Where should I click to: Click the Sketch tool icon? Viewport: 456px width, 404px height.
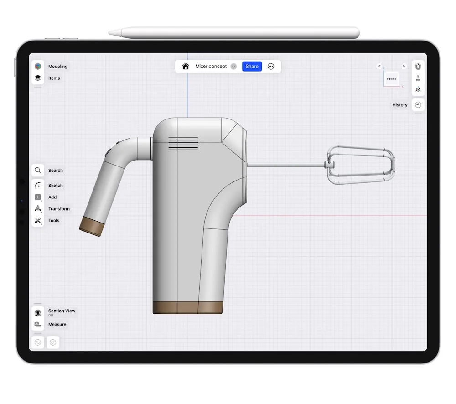(38, 185)
